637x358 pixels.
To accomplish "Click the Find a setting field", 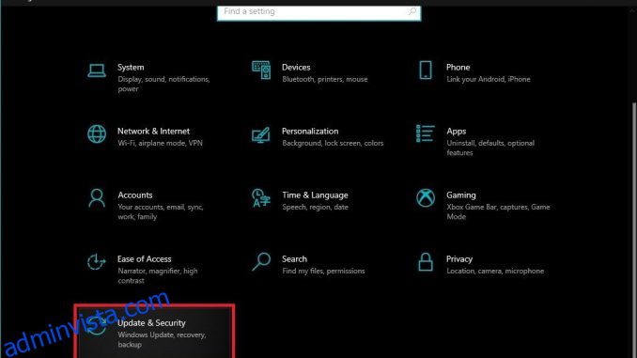I will tap(318, 12).
